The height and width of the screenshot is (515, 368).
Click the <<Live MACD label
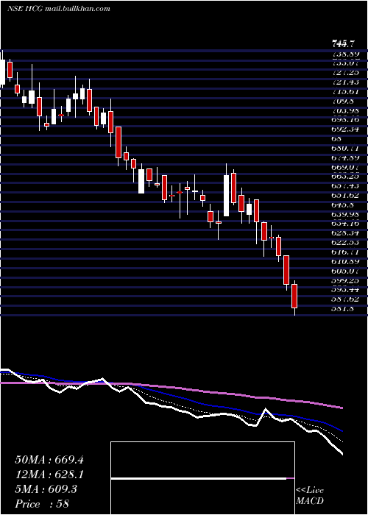310,496
